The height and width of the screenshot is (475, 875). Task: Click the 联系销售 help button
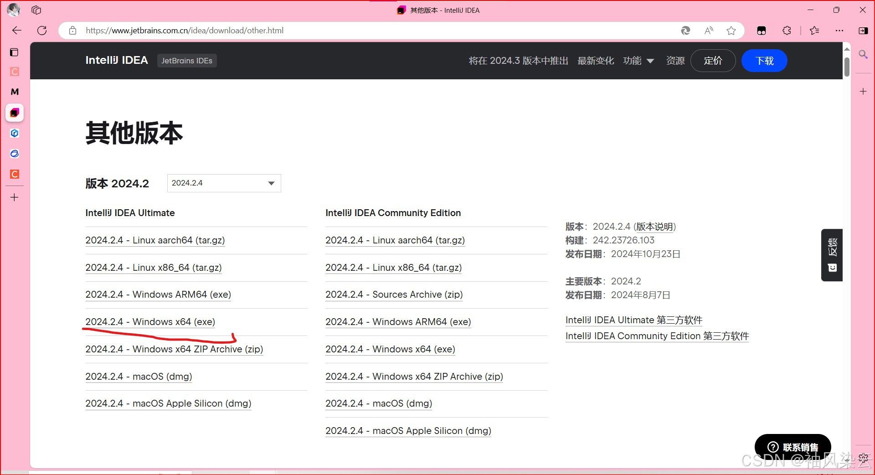coord(793,447)
